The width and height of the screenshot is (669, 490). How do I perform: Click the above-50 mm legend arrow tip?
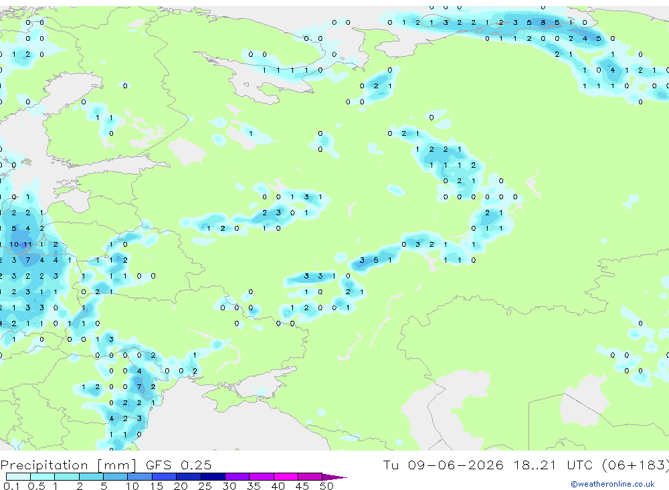click(334, 477)
